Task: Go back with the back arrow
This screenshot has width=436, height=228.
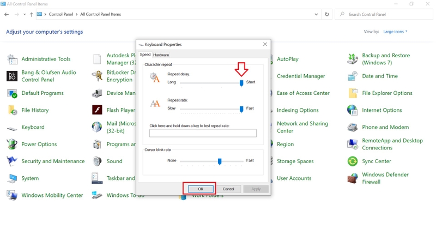Action: pyautogui.click(x=7, y=15)
